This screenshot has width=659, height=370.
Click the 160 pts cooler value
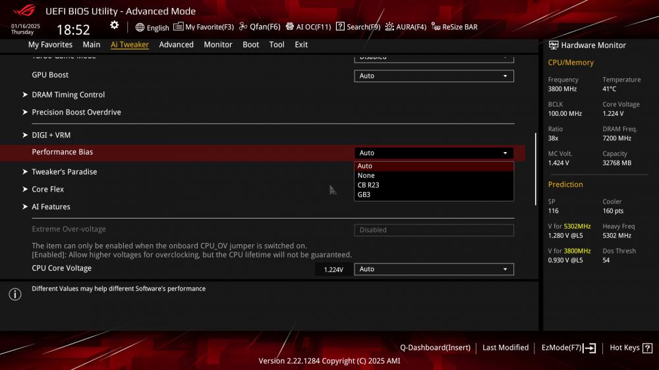pos(613,211)
